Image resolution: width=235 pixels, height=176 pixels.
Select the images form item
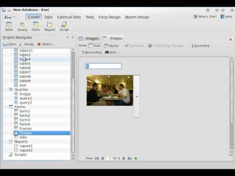pos(42,133)
